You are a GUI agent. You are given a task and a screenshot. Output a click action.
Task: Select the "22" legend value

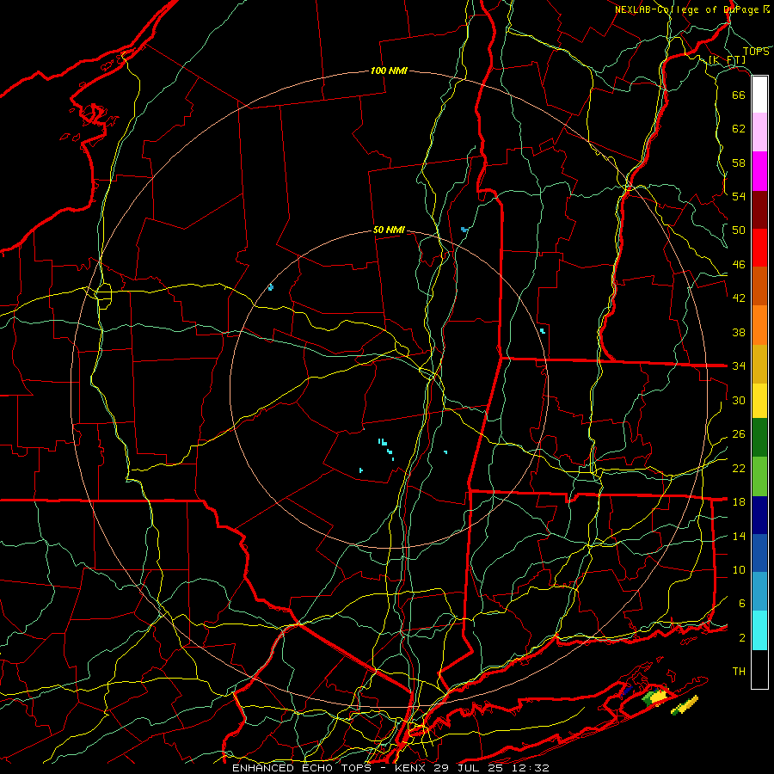739,468
